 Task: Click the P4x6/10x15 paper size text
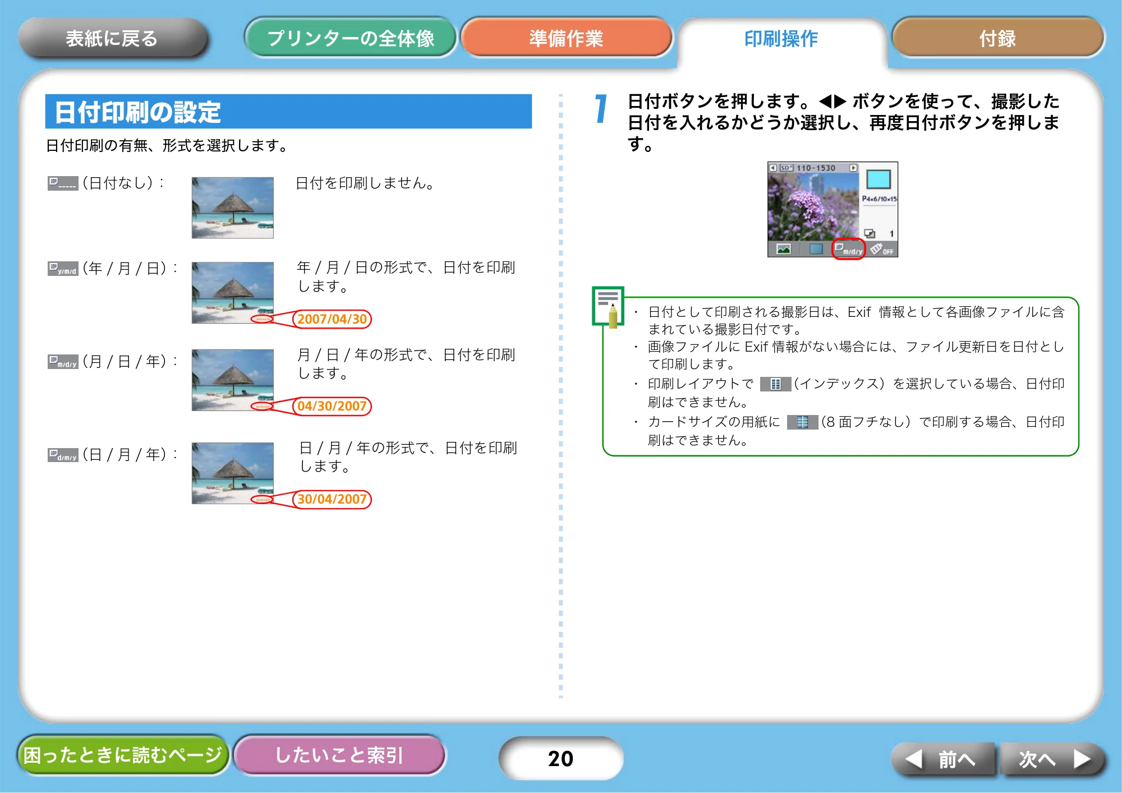tap(880, 199)
